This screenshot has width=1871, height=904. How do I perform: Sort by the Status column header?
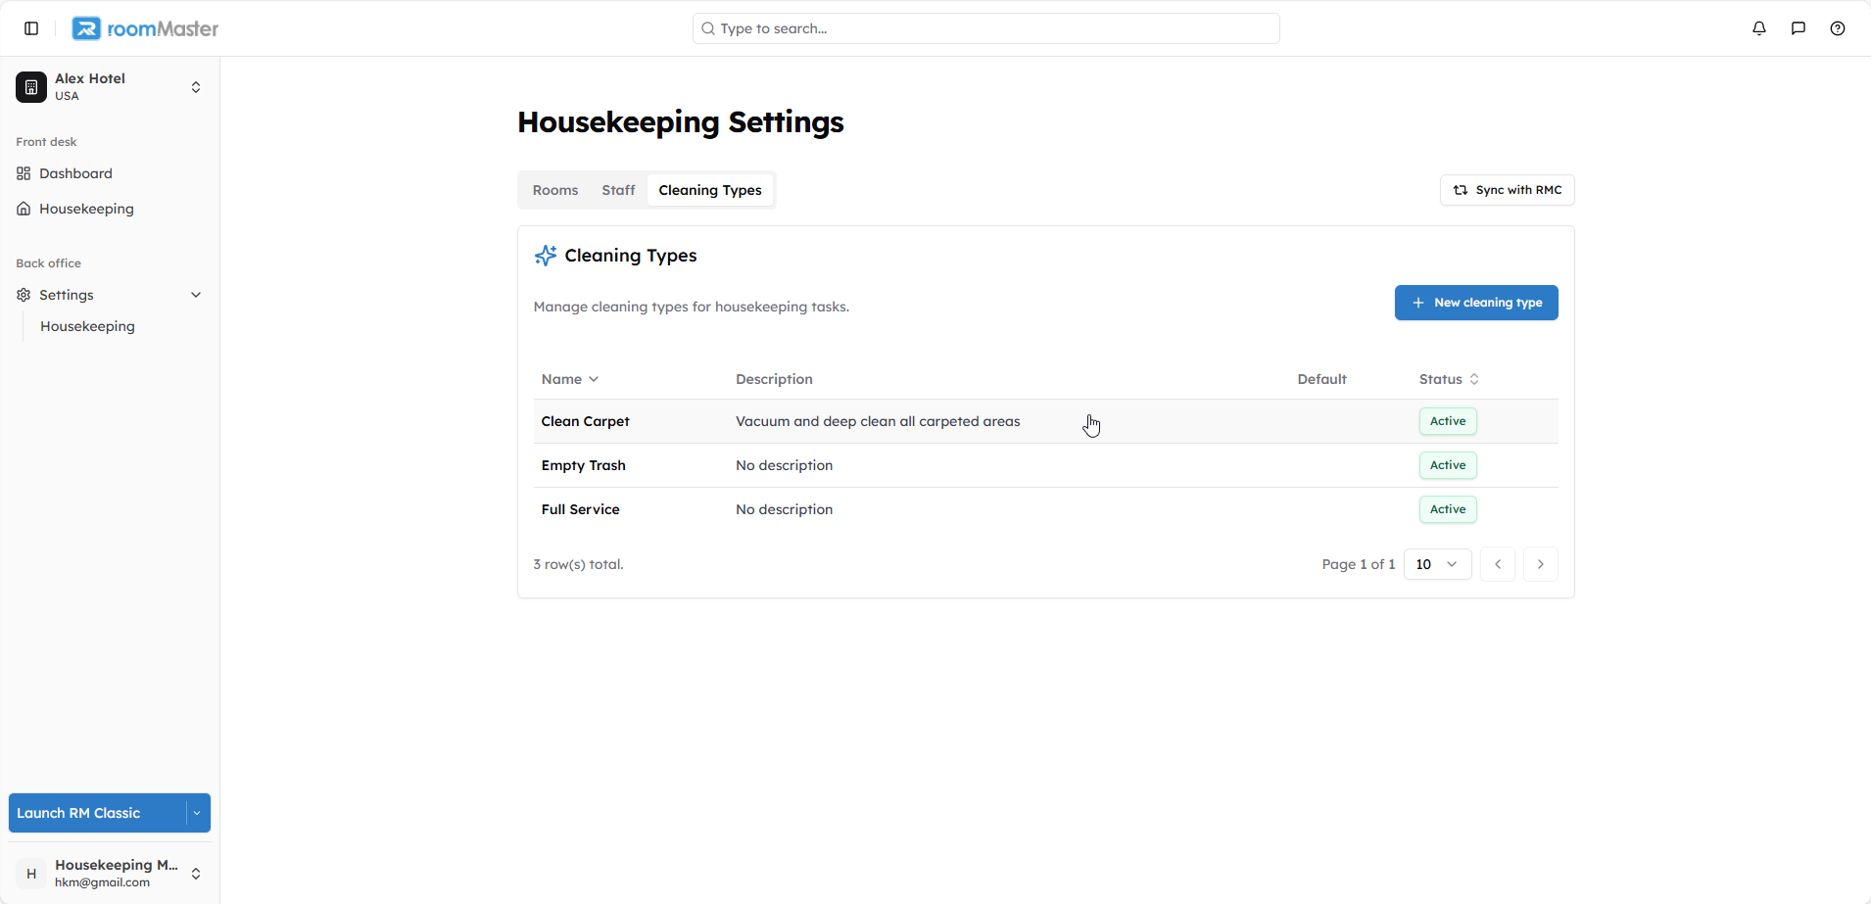click(1449, 379)
